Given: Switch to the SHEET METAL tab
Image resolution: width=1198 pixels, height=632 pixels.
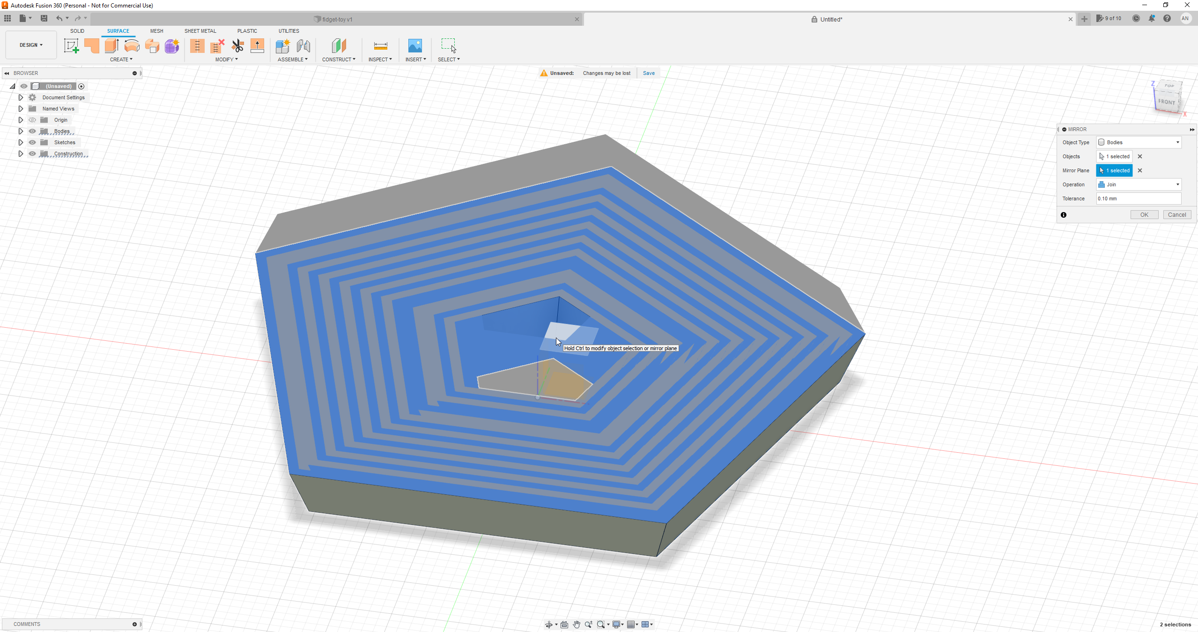Looking at the screenshot, I should pos(200,31).
